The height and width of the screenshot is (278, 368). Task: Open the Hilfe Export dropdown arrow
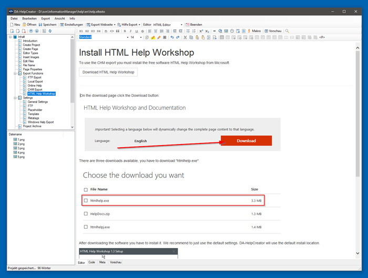point(139,25)
